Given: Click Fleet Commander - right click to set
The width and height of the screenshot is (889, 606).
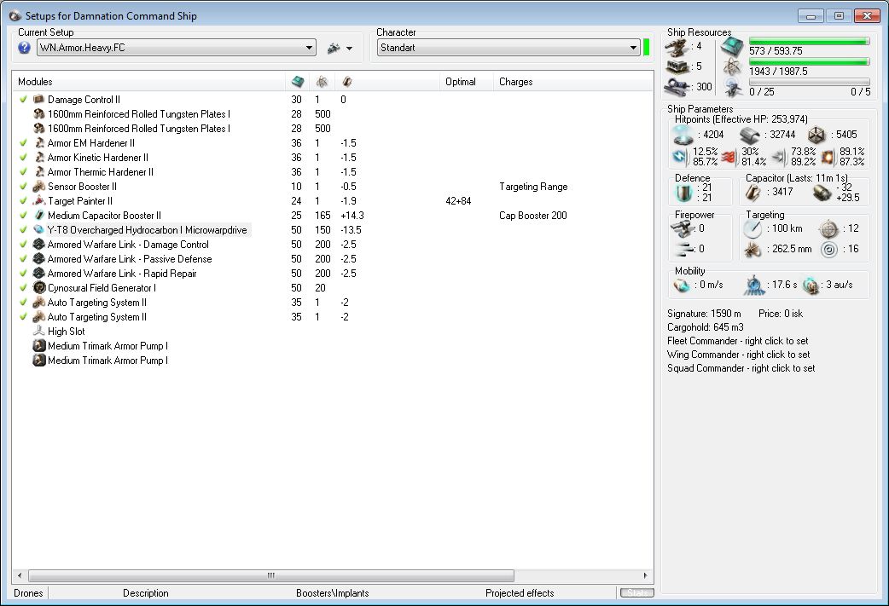Looking at the screenshot, I should (738, 341).
